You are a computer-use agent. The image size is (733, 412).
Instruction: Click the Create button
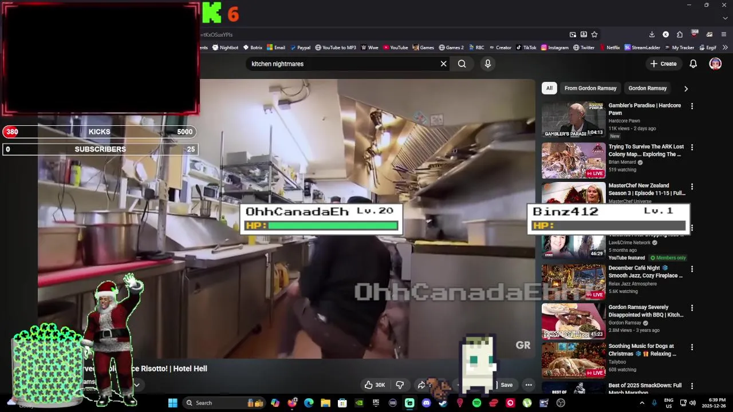(663, 64)
